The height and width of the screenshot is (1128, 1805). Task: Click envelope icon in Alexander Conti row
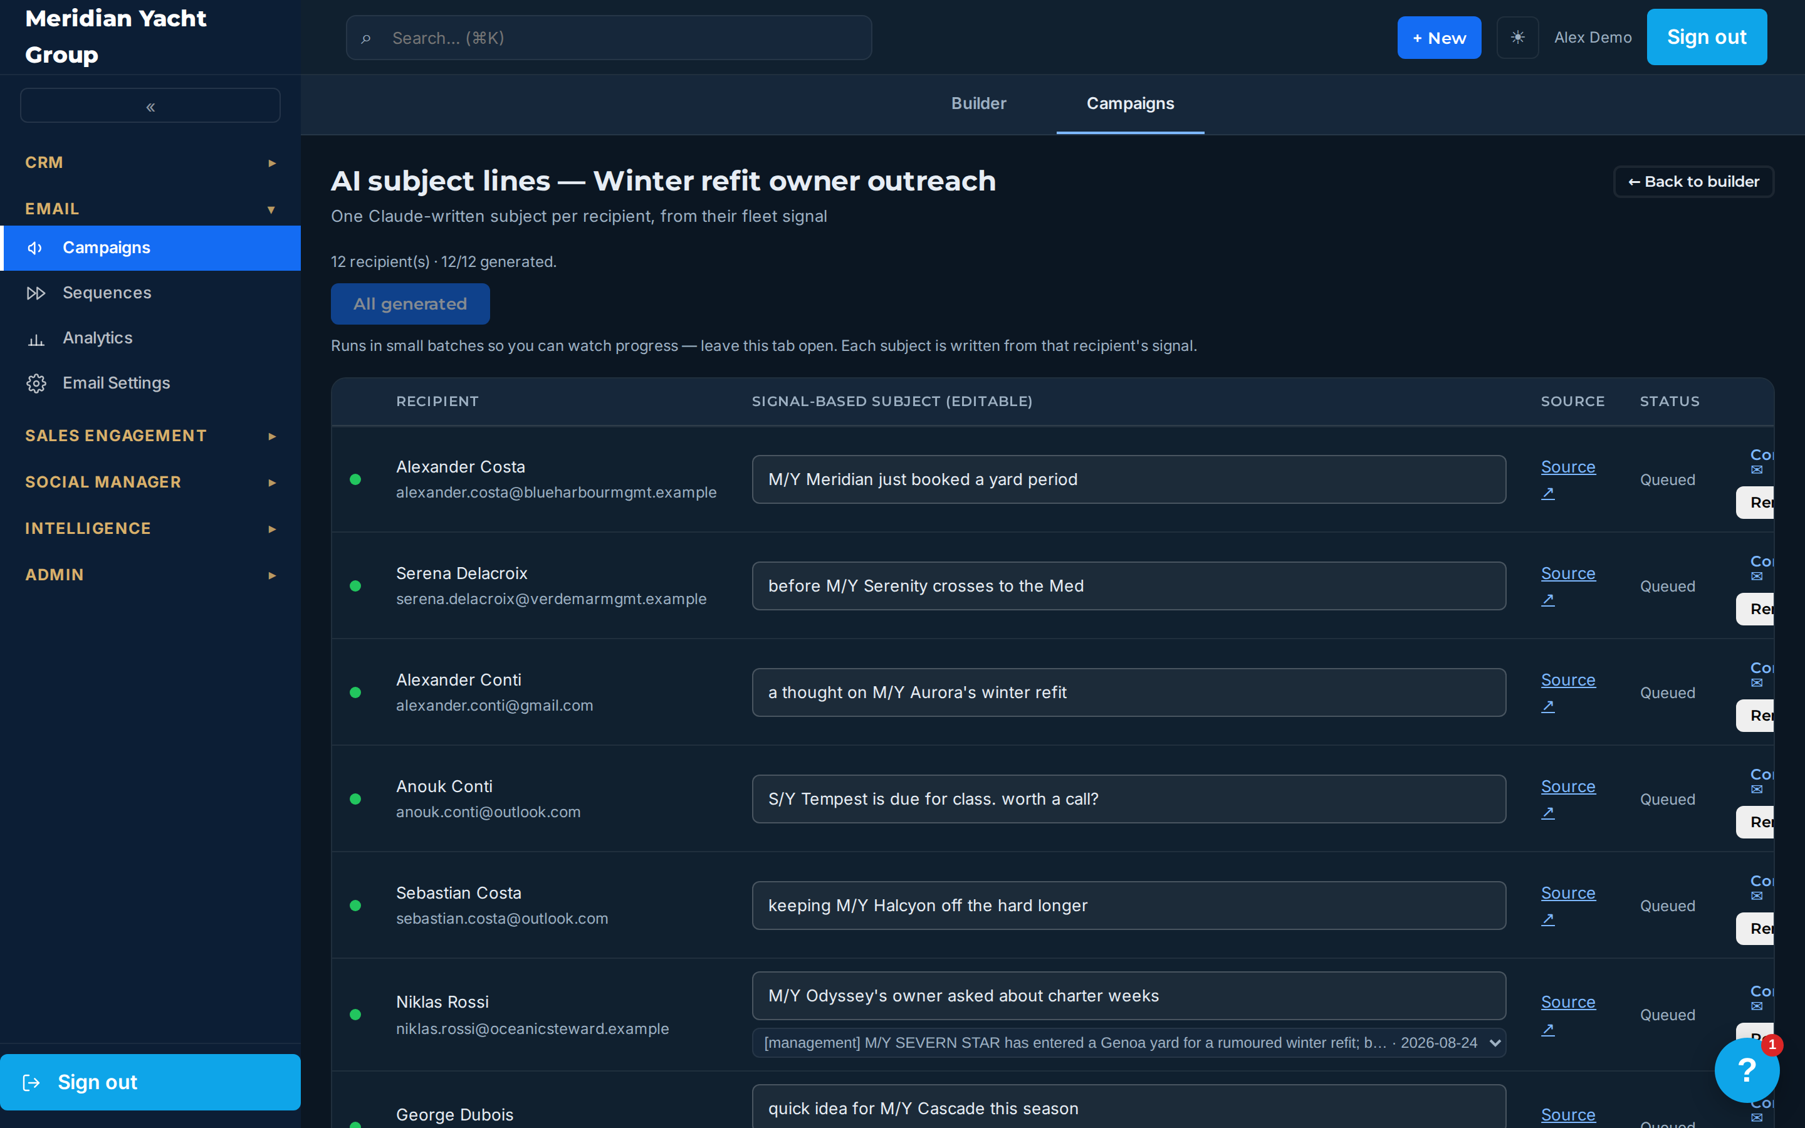coord(1757,682)
